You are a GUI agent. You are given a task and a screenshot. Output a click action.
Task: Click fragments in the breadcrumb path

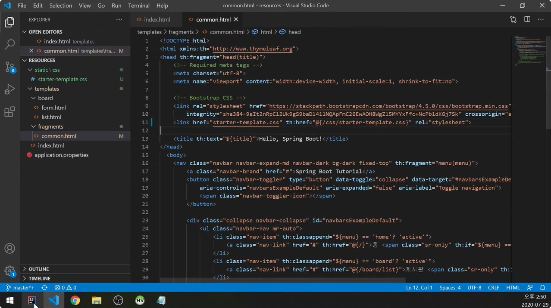181,32
